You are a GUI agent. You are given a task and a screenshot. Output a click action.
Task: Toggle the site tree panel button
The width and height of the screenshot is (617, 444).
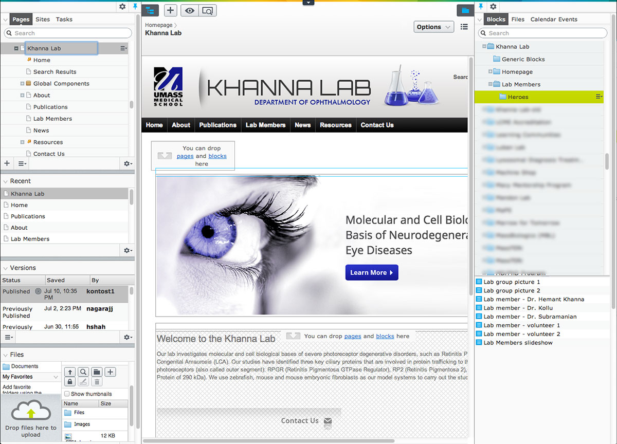tap(150, 10)
